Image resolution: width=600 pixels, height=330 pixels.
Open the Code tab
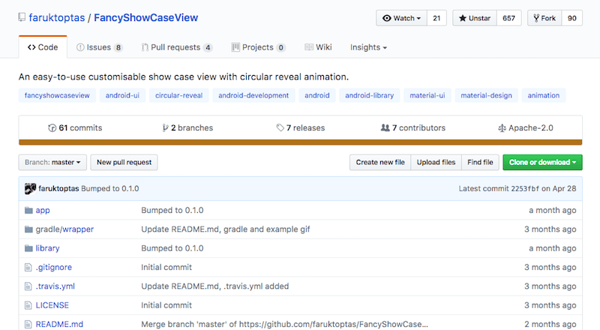43,47
